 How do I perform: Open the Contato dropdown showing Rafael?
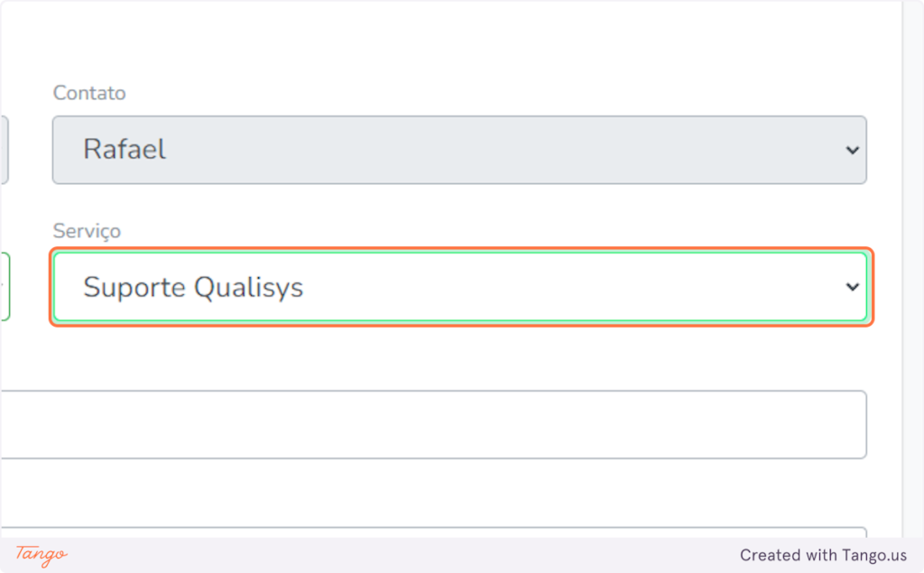pos(459,150)
